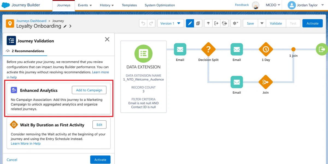This screenshot has height=164, width=328.
Task: Select the 1 Day wait activity
Action: pos(266,49)
